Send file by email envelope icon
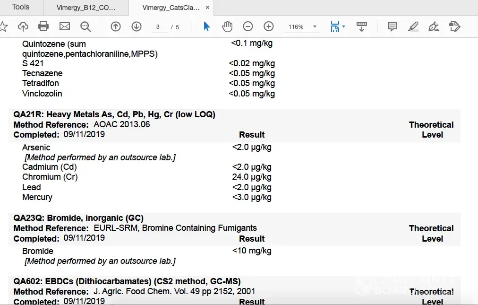The height and width of the screenshot is (305, 478). tap(64, 26)
